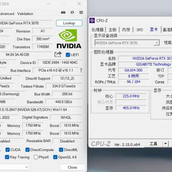Click the Lookup button
Screen dimensions: 172x172
tap(69, 23)
